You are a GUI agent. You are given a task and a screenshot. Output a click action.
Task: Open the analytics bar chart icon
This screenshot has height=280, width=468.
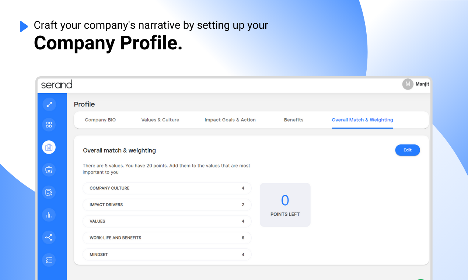(49, 215)
